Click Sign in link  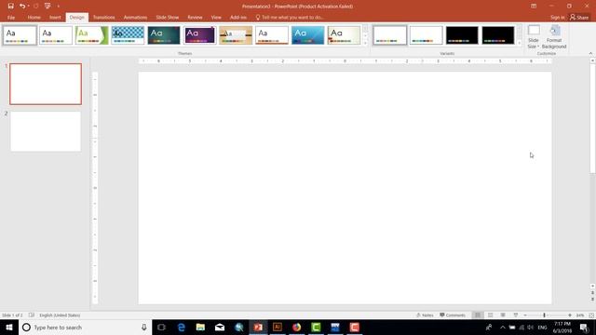pos(557,18)
